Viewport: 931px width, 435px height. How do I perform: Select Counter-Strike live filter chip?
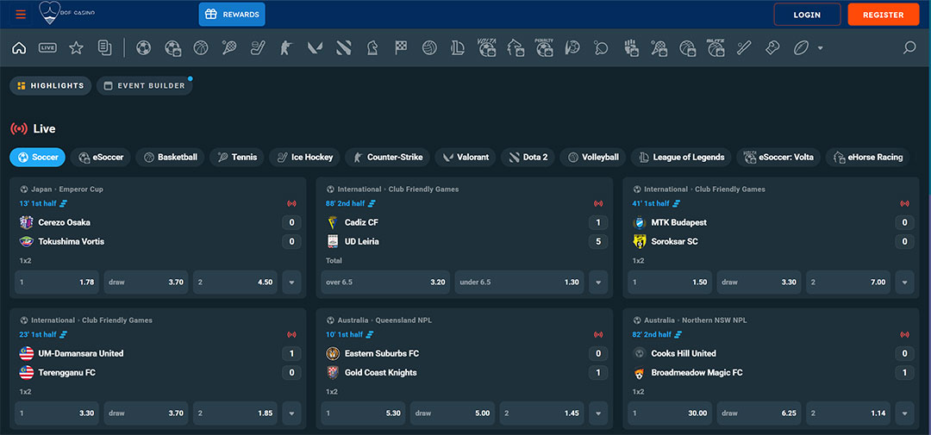point(387,158)
